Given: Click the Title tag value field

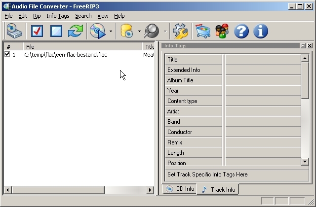Looking at the screenshot, I should click(263, 59).
